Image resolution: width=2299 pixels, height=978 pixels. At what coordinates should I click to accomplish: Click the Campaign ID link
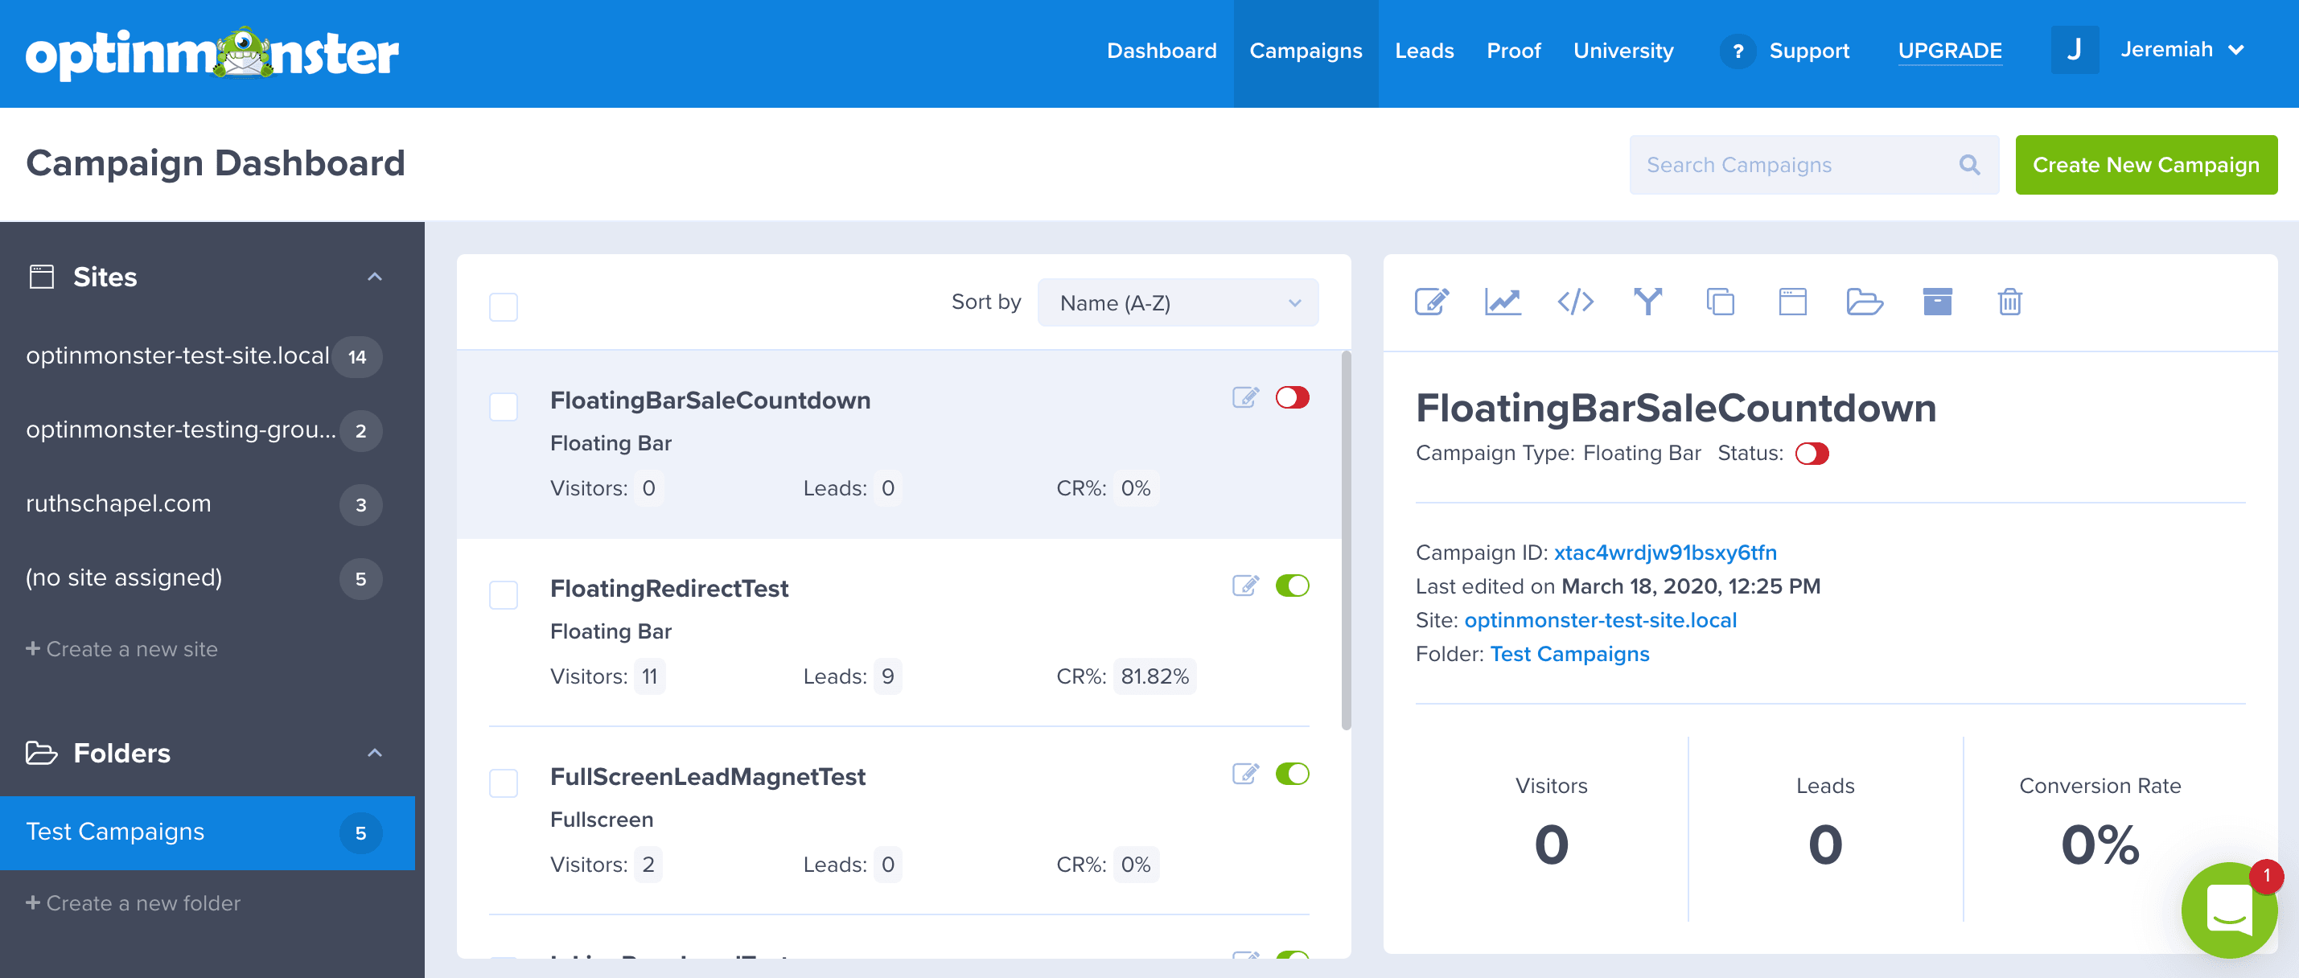pyautogui.click(x=1664, y=553)
